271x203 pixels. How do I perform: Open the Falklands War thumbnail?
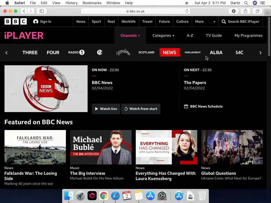(x=35, y=147)
